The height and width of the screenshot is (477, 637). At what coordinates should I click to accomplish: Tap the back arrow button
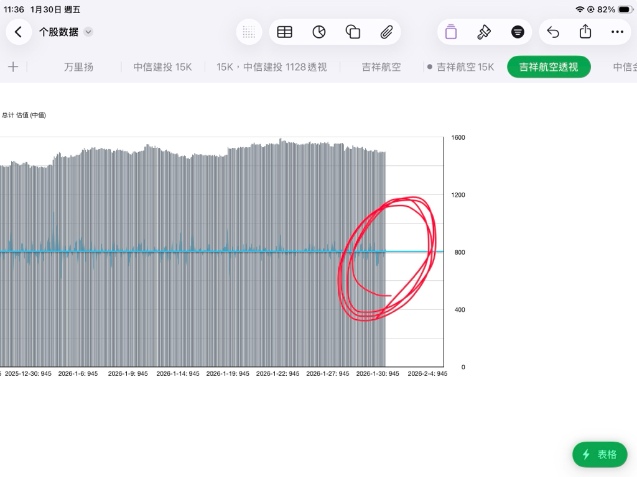point(18,32)
